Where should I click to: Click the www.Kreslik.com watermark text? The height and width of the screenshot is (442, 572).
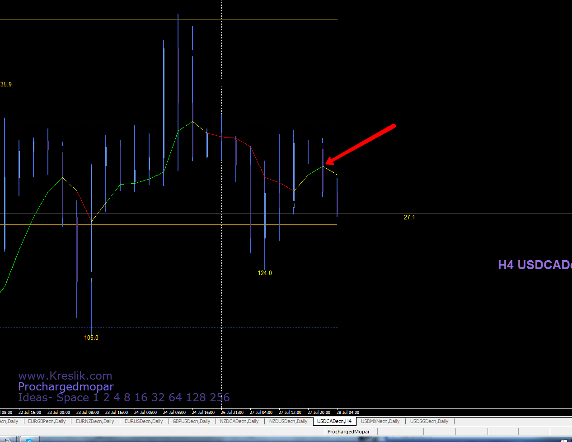65,376
